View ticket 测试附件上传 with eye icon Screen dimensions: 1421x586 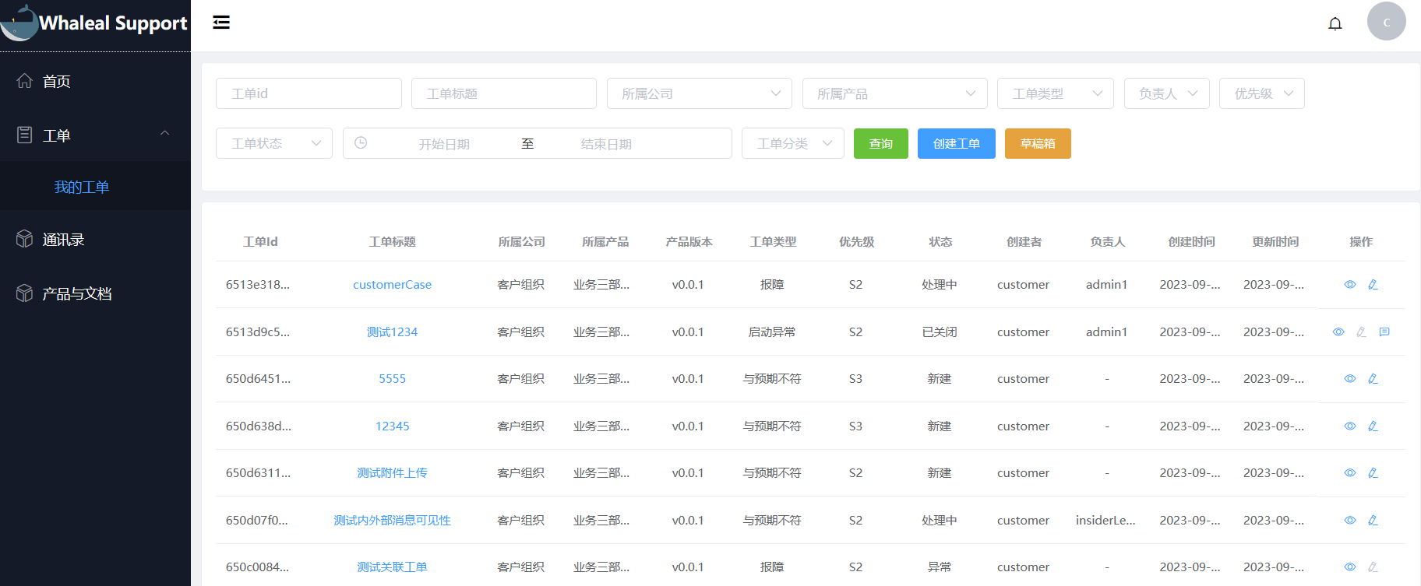tap(1350, 473)
